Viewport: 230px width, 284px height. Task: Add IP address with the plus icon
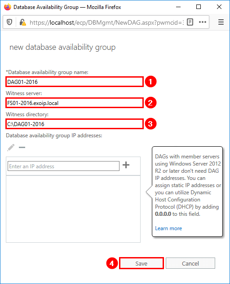pyautogui.click(x=126, y=165)
